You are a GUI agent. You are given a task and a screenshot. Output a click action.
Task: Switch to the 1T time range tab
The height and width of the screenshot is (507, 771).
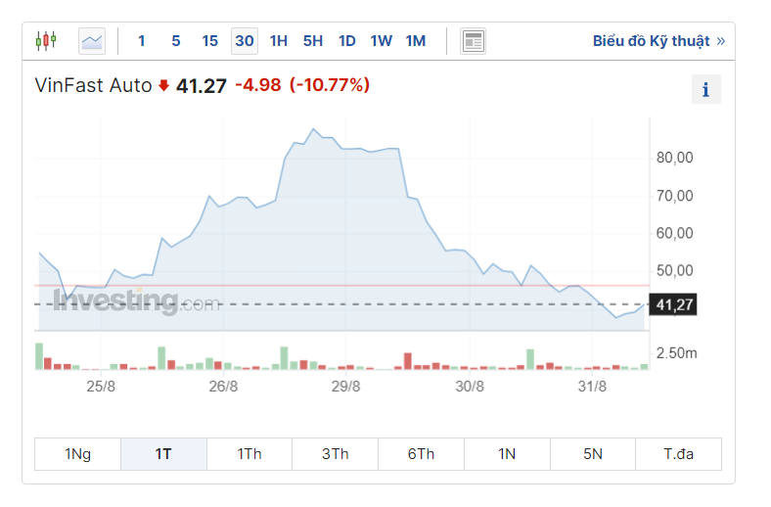point(163,454)
